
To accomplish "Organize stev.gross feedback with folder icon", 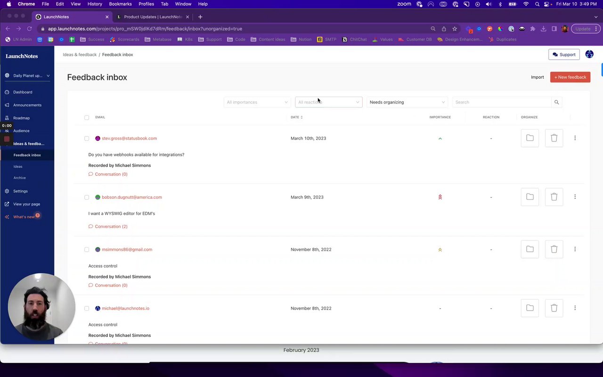I will click(530, 138).
